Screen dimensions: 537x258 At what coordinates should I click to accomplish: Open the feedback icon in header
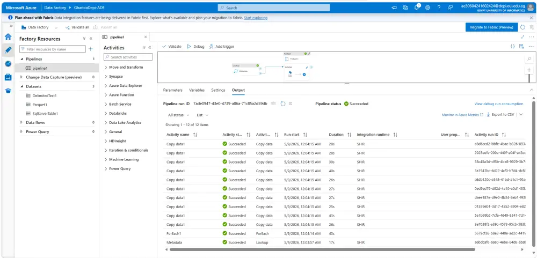tap(451, 8)
